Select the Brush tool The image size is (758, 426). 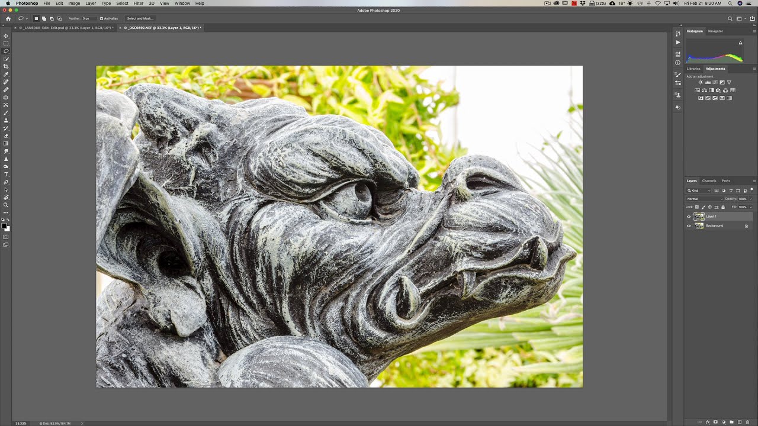coord(6,112)
